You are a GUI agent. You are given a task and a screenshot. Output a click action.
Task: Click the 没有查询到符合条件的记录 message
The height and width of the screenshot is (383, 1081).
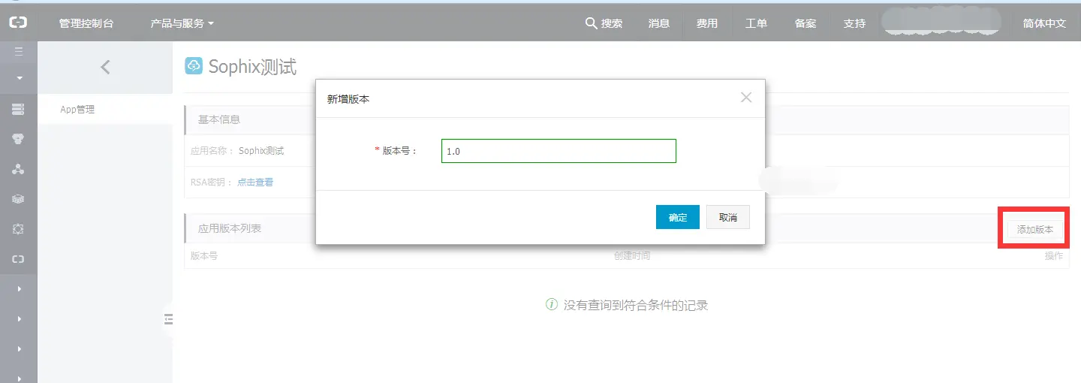click(636, 305)
